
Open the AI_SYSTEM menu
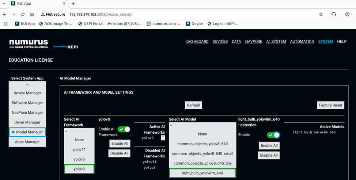276,42
